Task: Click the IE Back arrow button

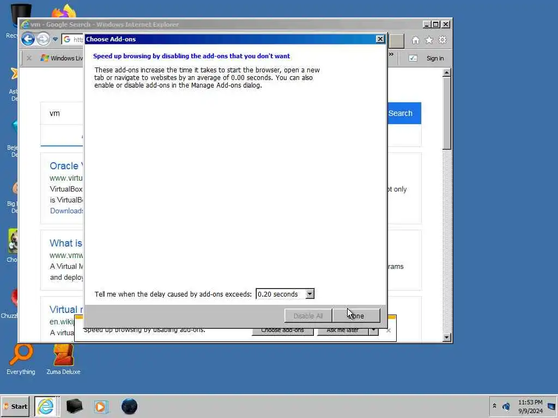Action: coord(28,39)
